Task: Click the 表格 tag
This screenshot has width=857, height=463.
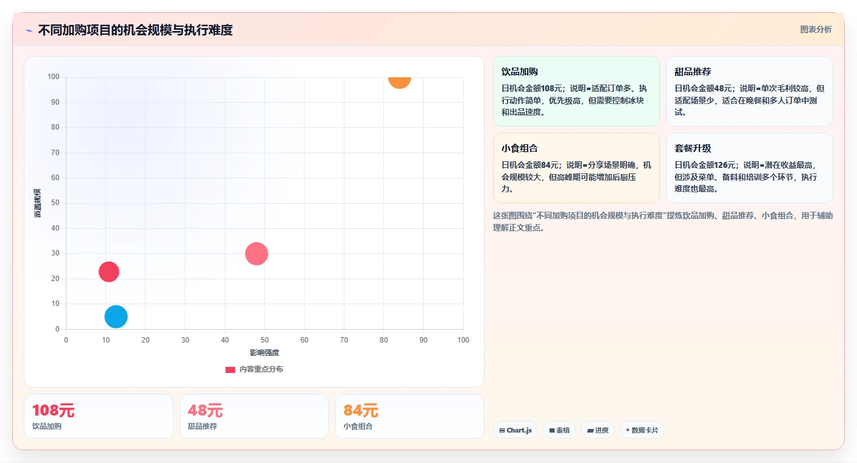Action: 559,430
